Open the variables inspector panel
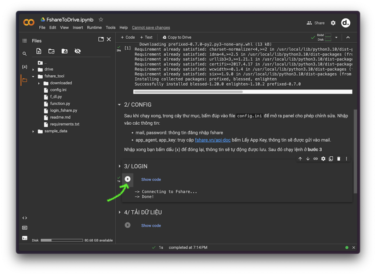Image resolution: width=376 pixels, height=275 pixels. (25, 67)
